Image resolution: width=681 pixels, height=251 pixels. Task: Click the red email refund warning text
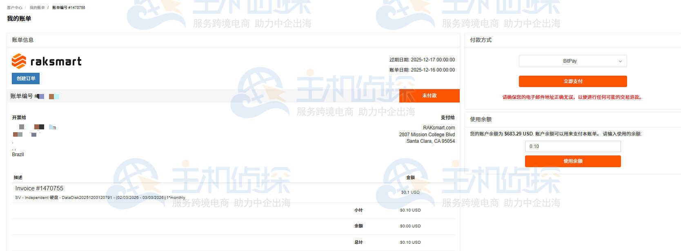573,97
